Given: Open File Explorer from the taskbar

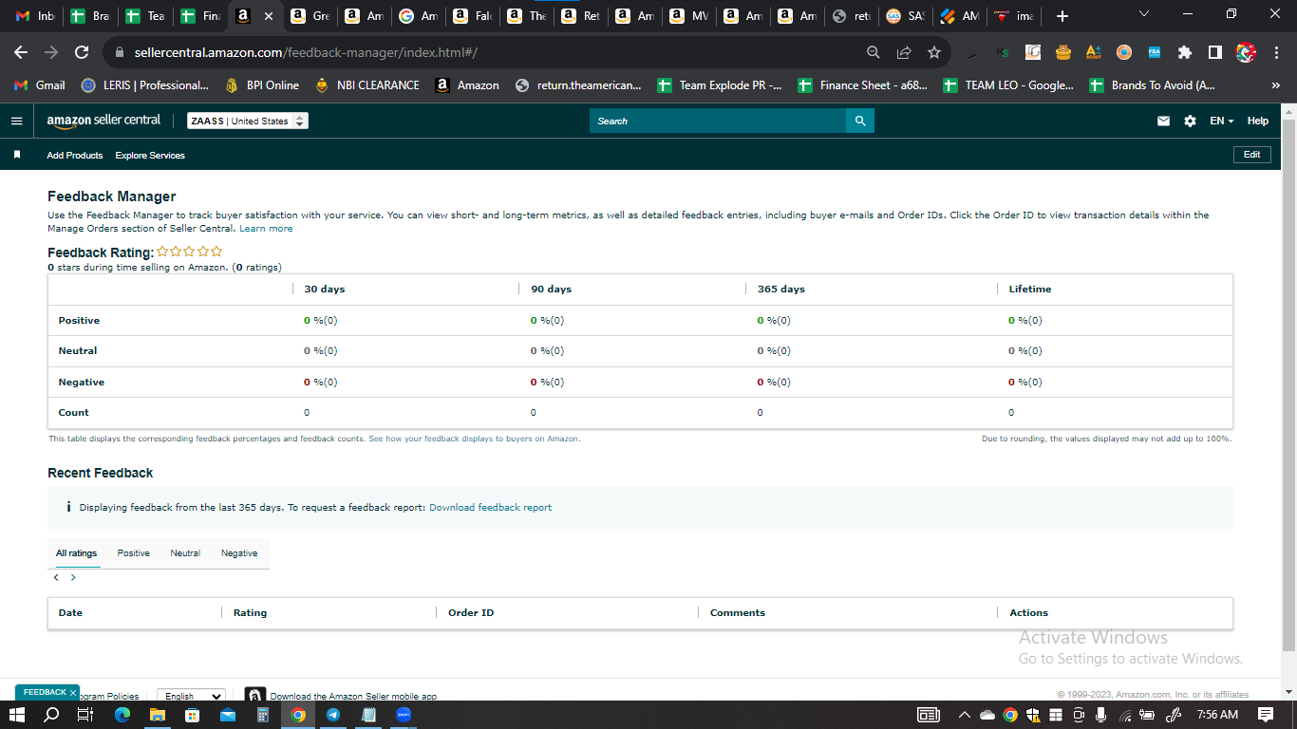Looking at the screenshot, I should [x=157, y=715].
